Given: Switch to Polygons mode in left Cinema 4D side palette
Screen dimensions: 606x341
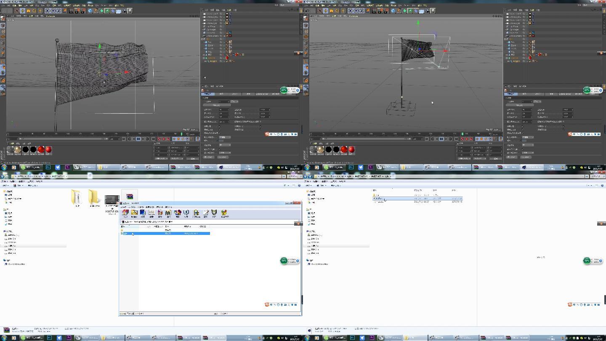Looking at the screenshot, I should coord(3,54).
